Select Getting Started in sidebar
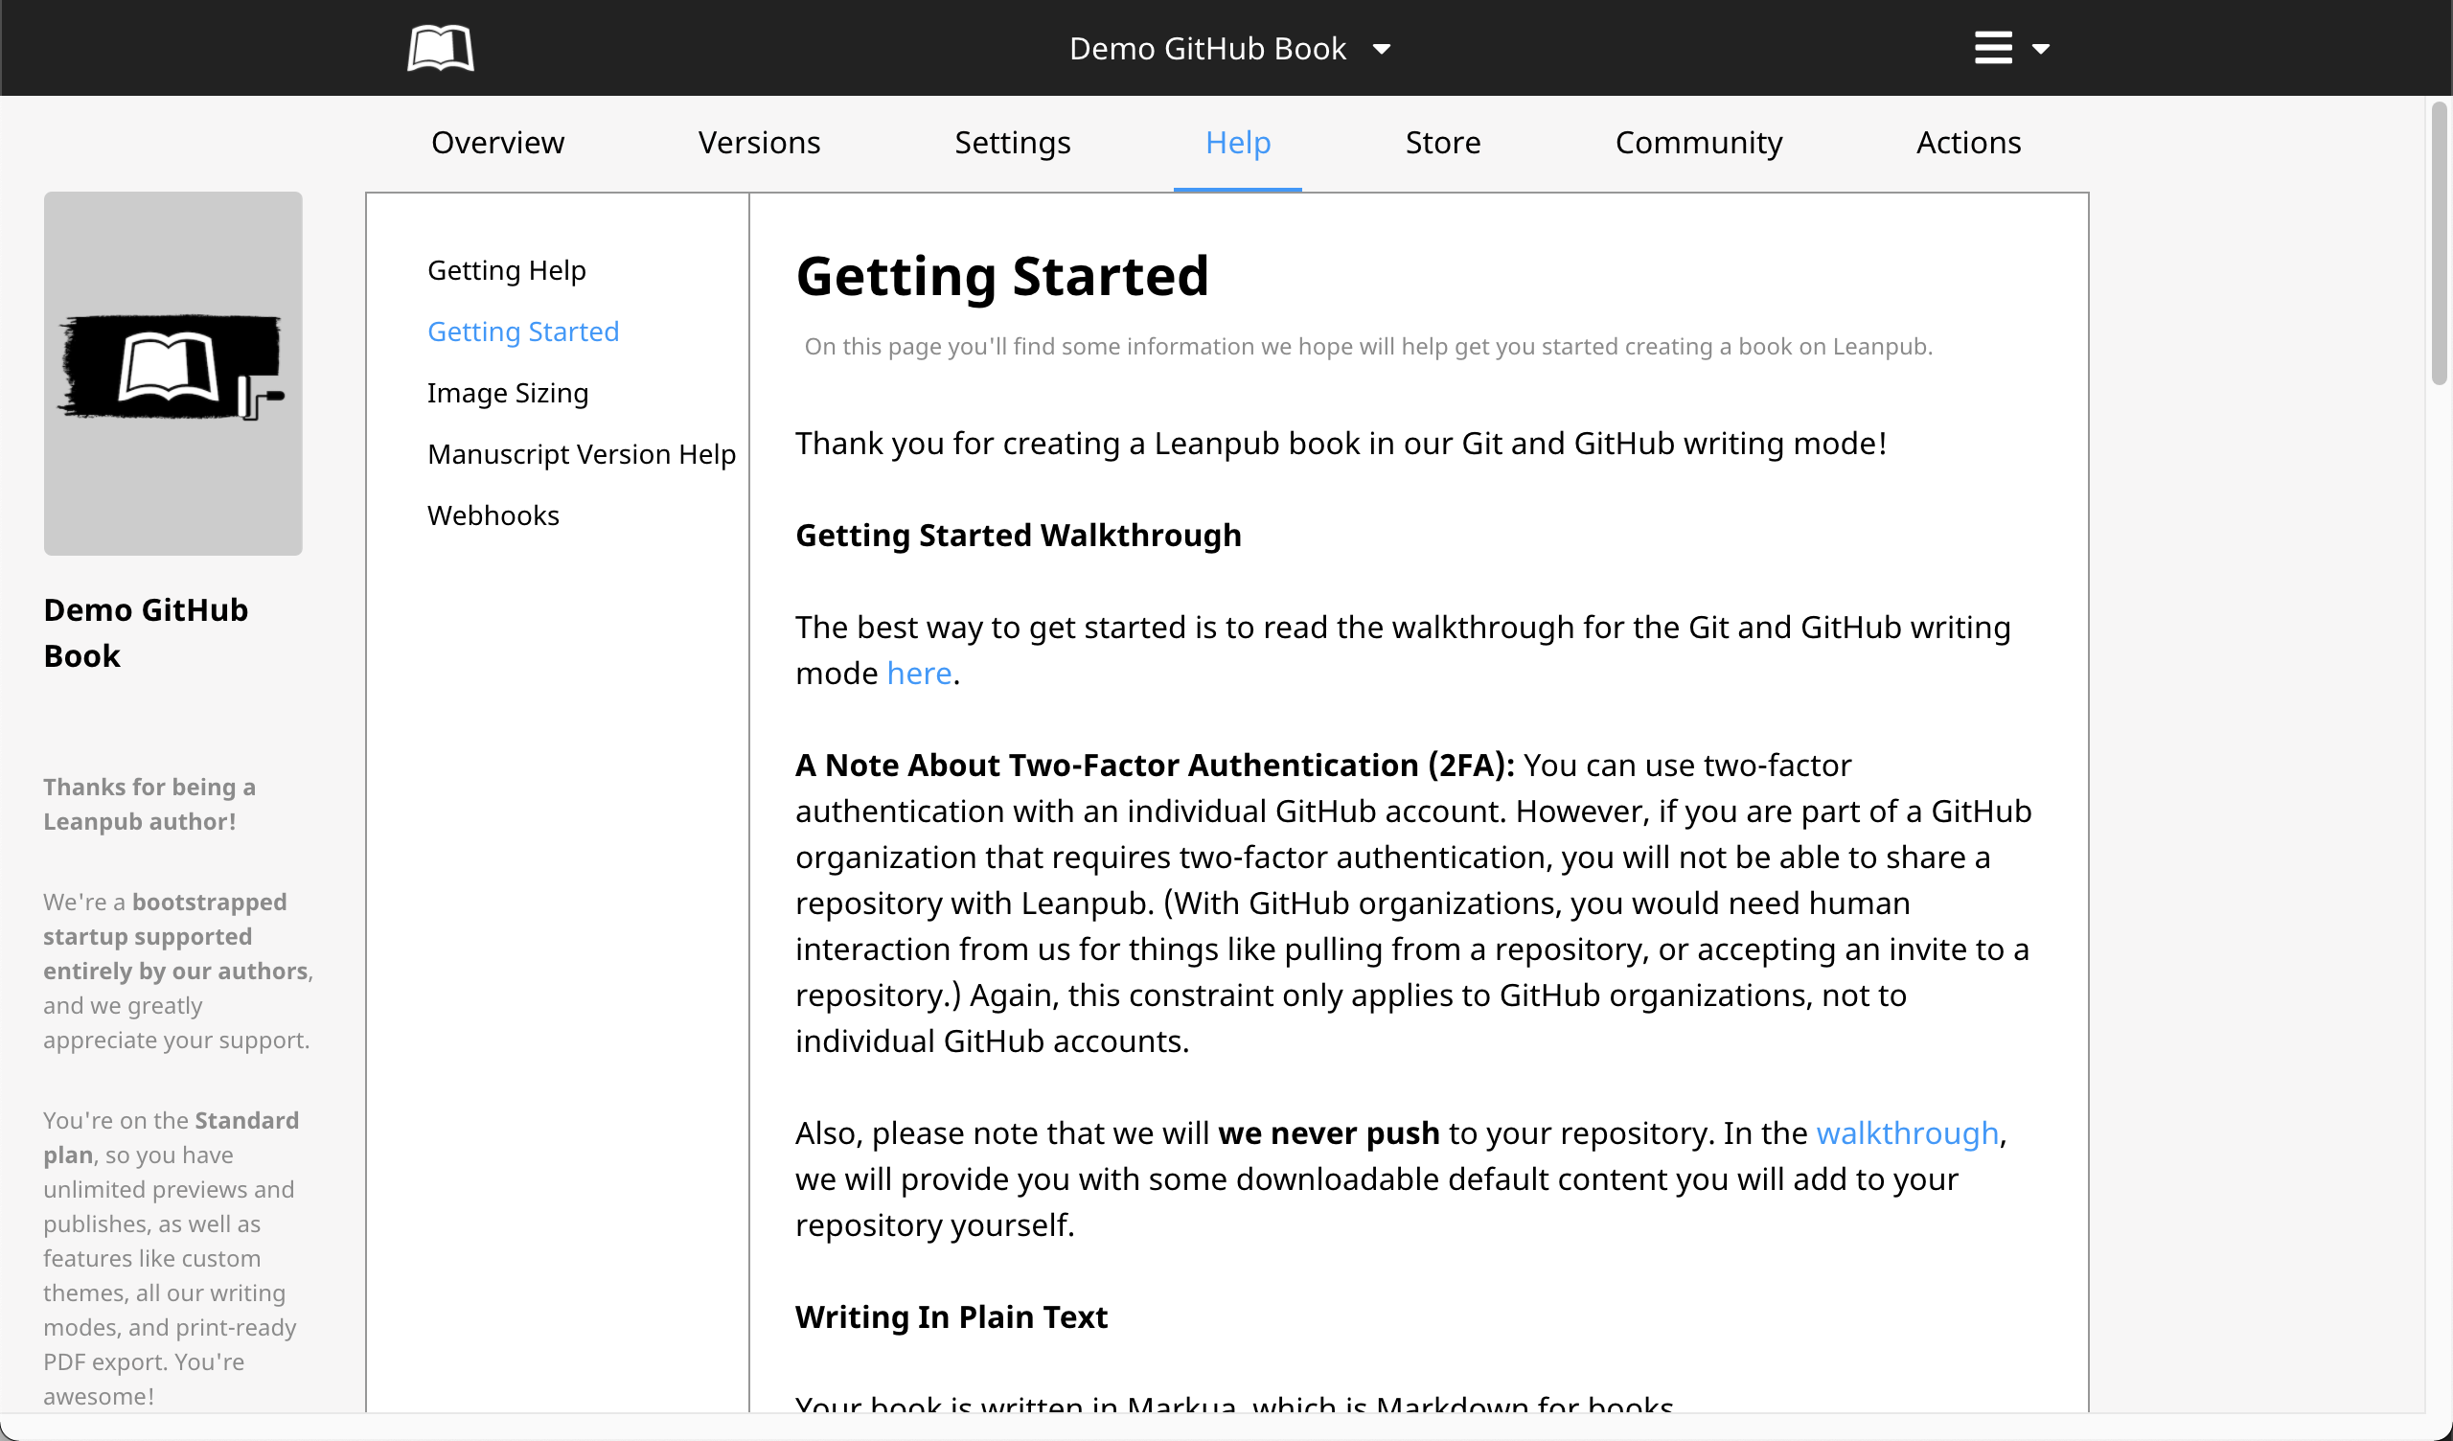The height and width of the screenshot is (1441, 2453). (523, 332)
